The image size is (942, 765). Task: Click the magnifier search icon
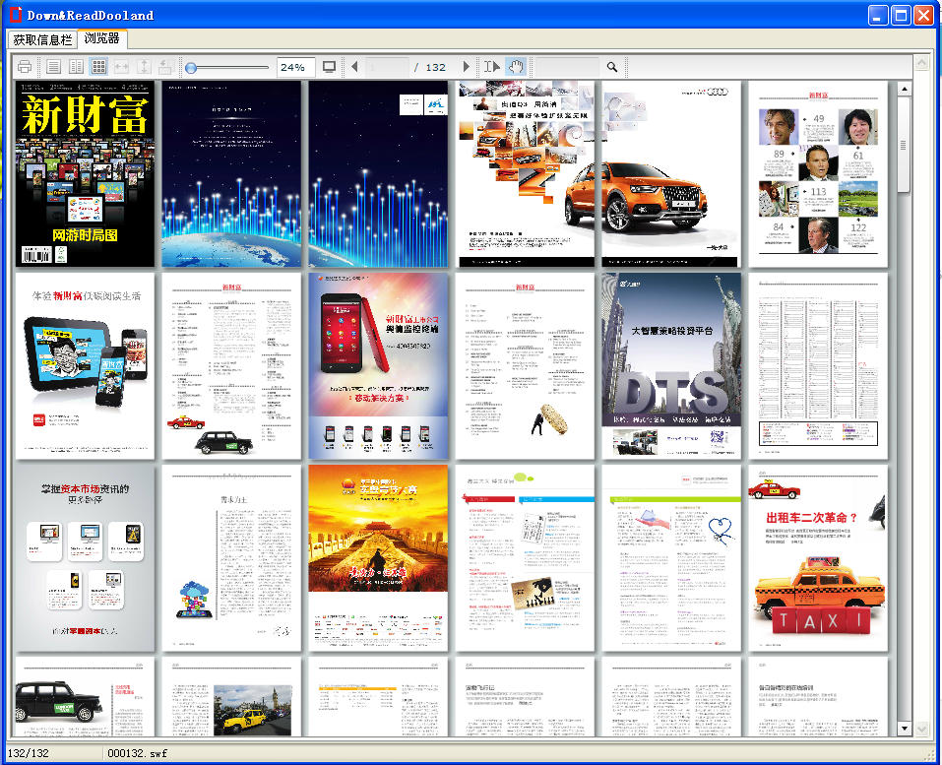click(x=612, y=67)
